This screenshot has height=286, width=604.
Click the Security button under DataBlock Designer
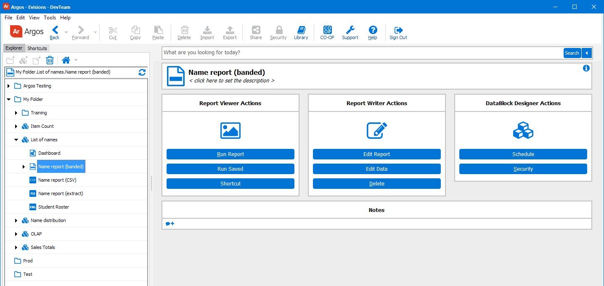(x=523, y=169)
